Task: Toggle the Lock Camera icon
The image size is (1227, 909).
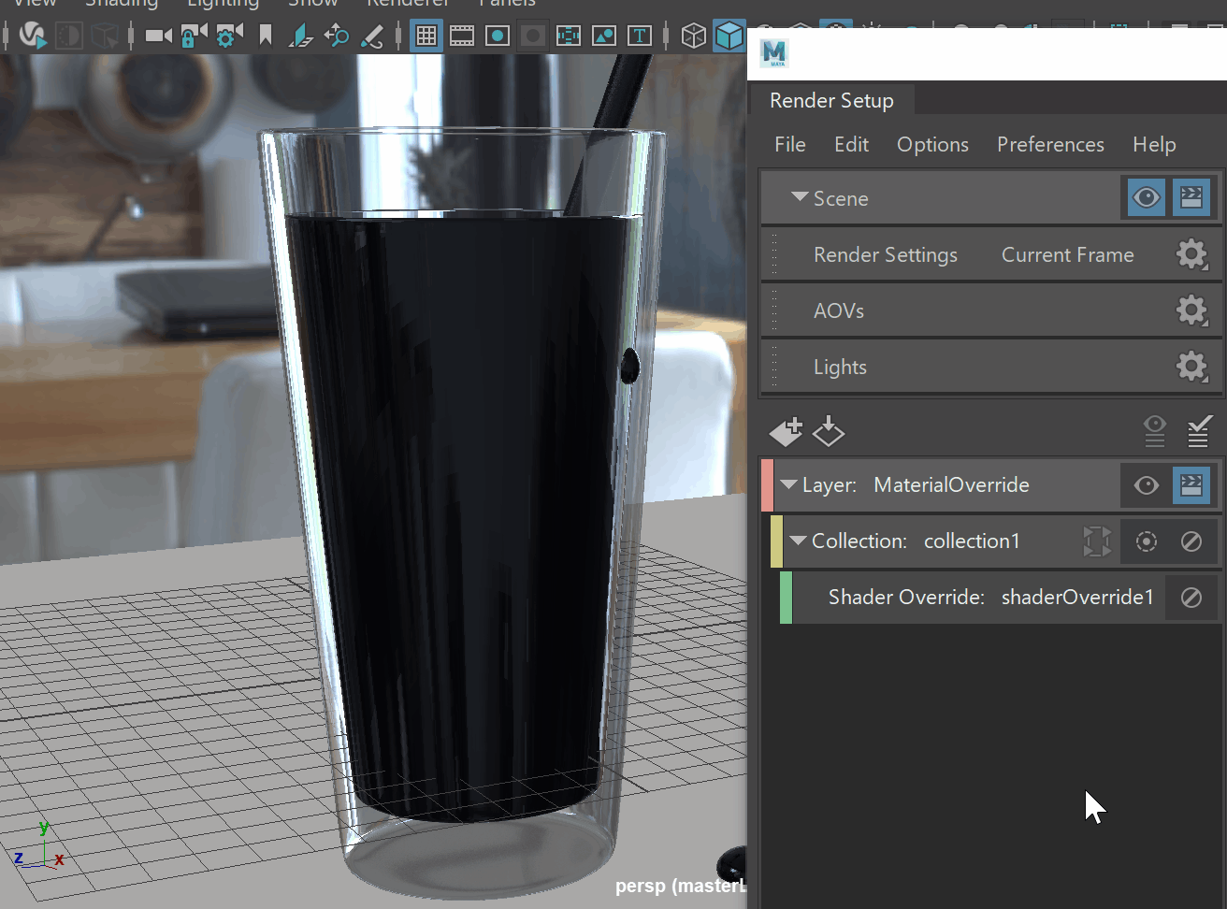Action: click(194, 36)
